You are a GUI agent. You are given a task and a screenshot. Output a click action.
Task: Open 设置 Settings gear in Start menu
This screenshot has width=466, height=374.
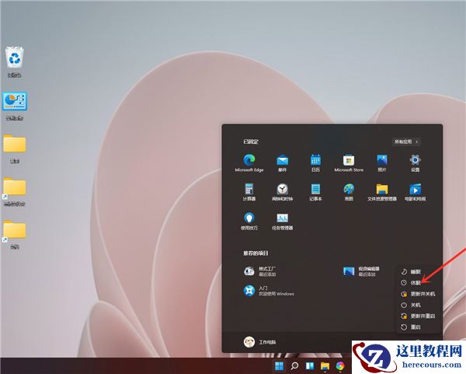tap(415, 163)
